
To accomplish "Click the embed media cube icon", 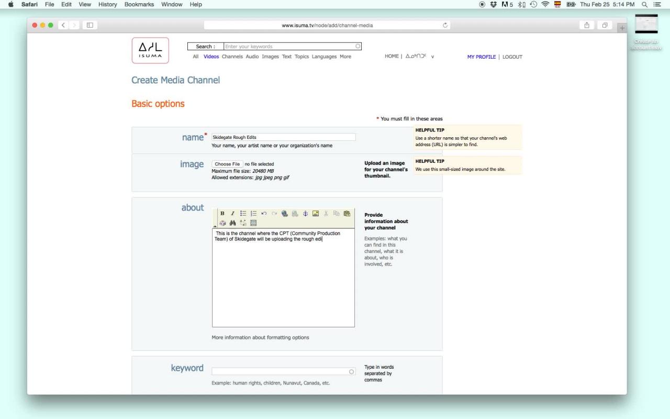I will click(222, 223).
